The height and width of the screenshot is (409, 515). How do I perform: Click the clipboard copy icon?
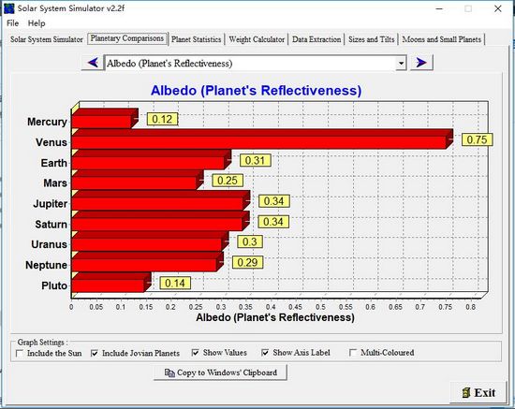coord(169,372)
